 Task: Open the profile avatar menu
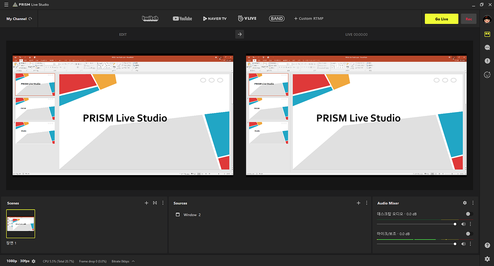click(x=487, y=19)
